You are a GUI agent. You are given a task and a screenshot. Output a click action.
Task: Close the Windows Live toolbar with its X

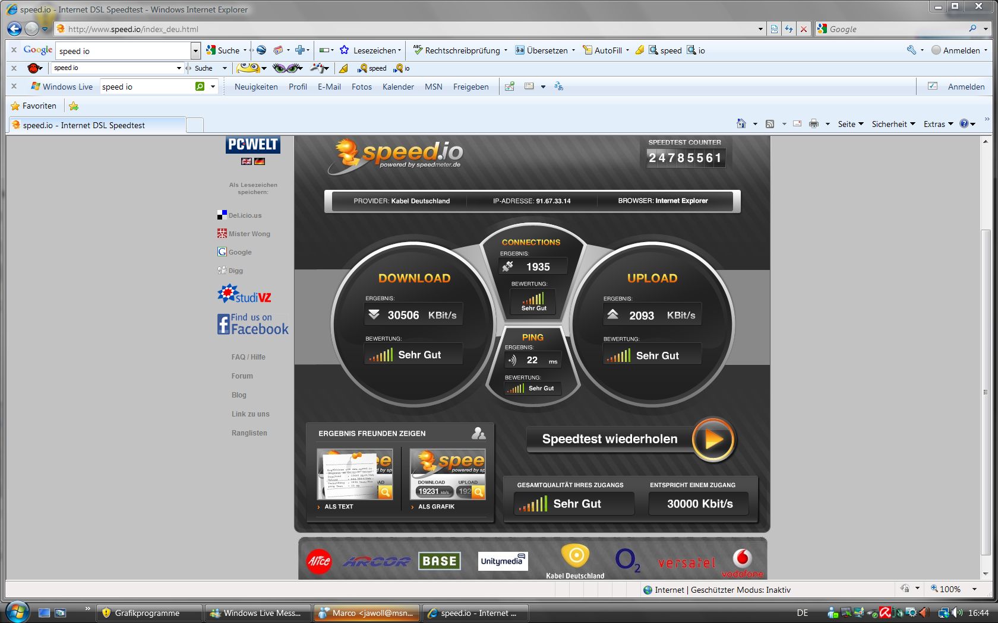[x=14, y=87]
